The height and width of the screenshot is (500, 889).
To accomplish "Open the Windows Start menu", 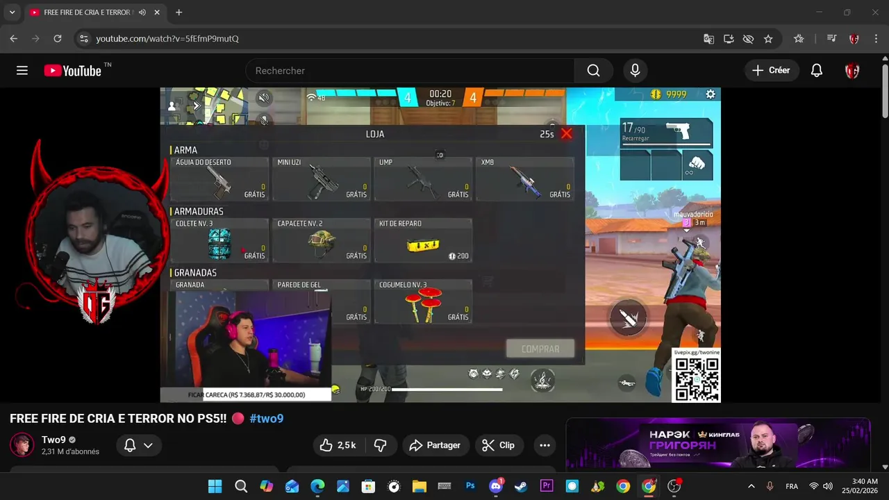I will tap(215, 486).
